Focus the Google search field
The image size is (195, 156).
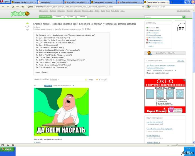click(x=173, y=7)
